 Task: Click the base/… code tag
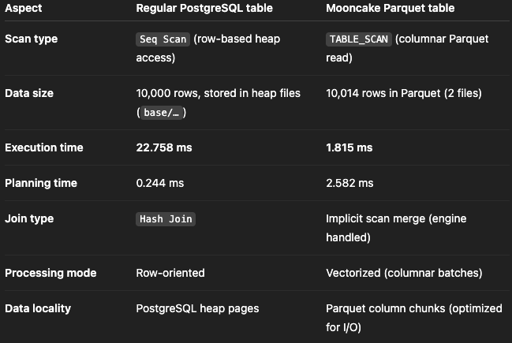(x=163, y=113)
